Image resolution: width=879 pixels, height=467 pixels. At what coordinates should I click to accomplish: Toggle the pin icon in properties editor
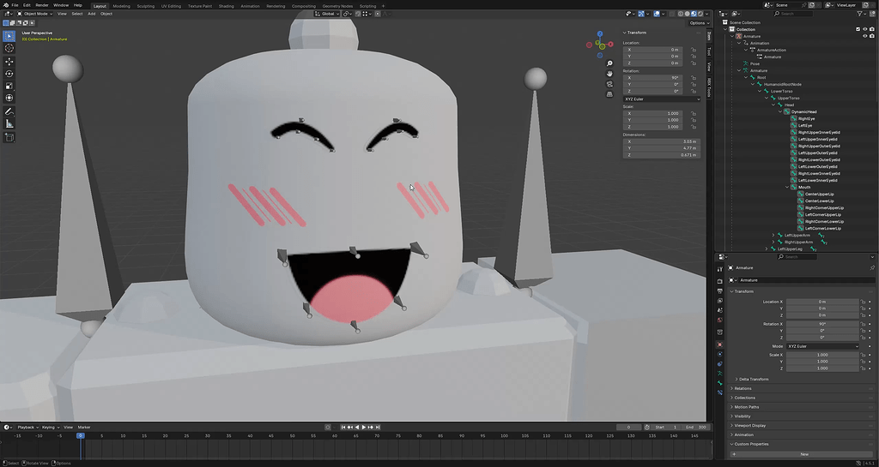pos(872,268)
